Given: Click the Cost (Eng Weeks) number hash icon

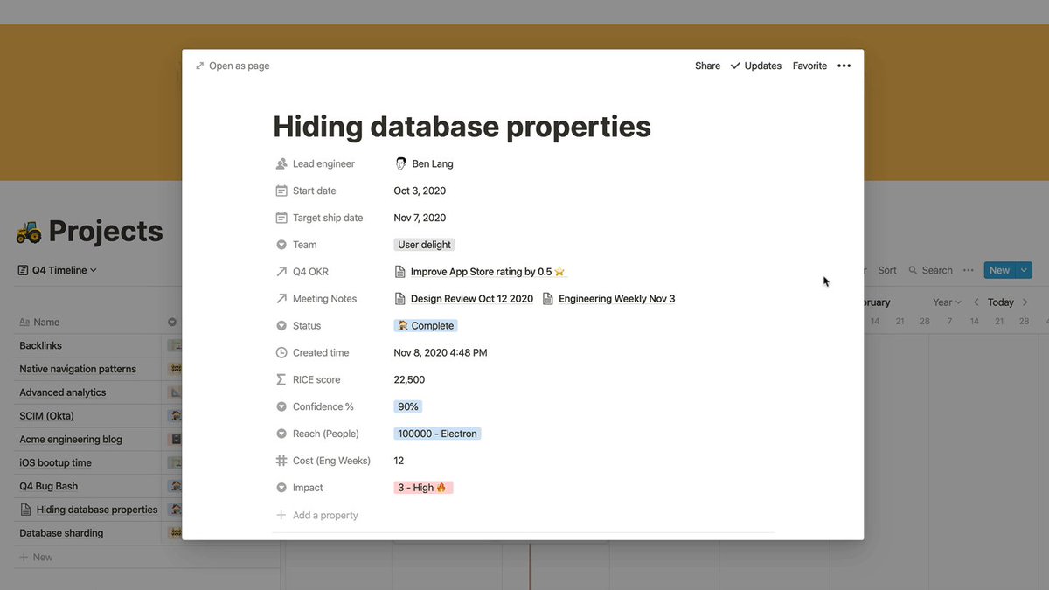Looking at the screenshot, I should [x=281, y=461].
